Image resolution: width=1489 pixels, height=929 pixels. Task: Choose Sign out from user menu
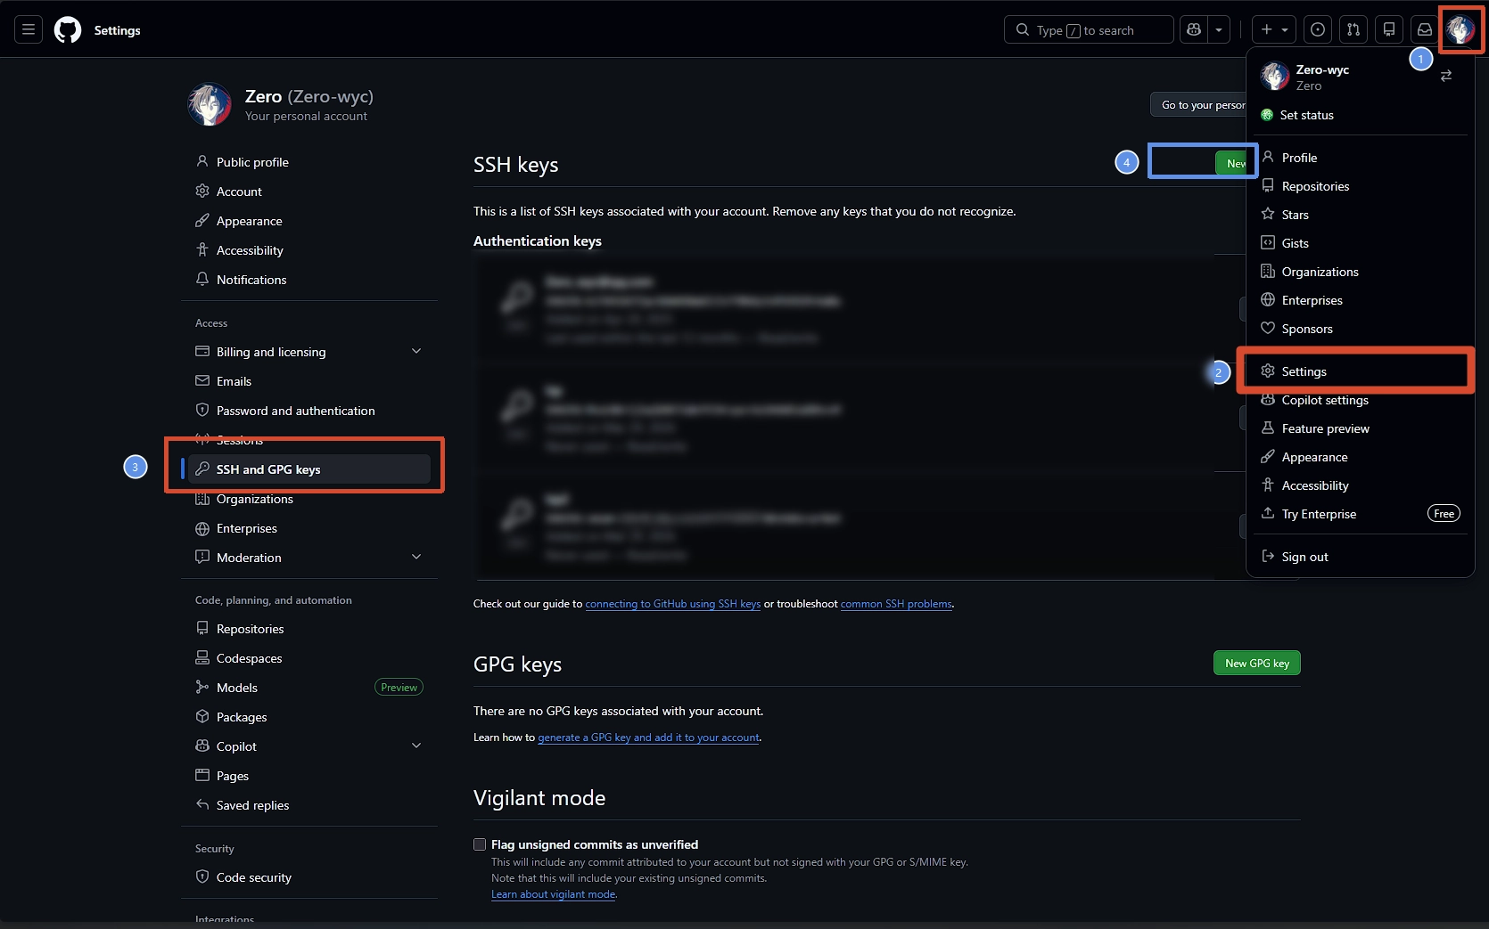1304,557
